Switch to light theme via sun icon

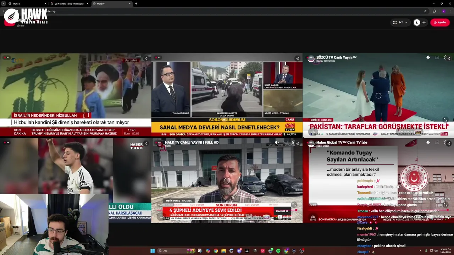click(x=424, y=22)
